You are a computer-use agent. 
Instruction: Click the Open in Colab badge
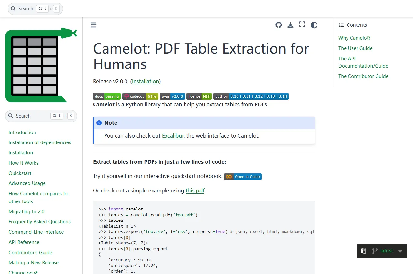tap(243, 177)
